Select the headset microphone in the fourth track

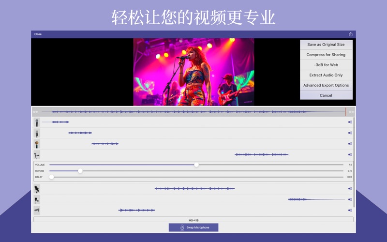point(37,155)
